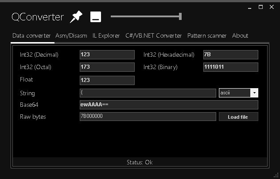Open the Pattern scanner tab
Screen dimensions: 280x179
207,36
